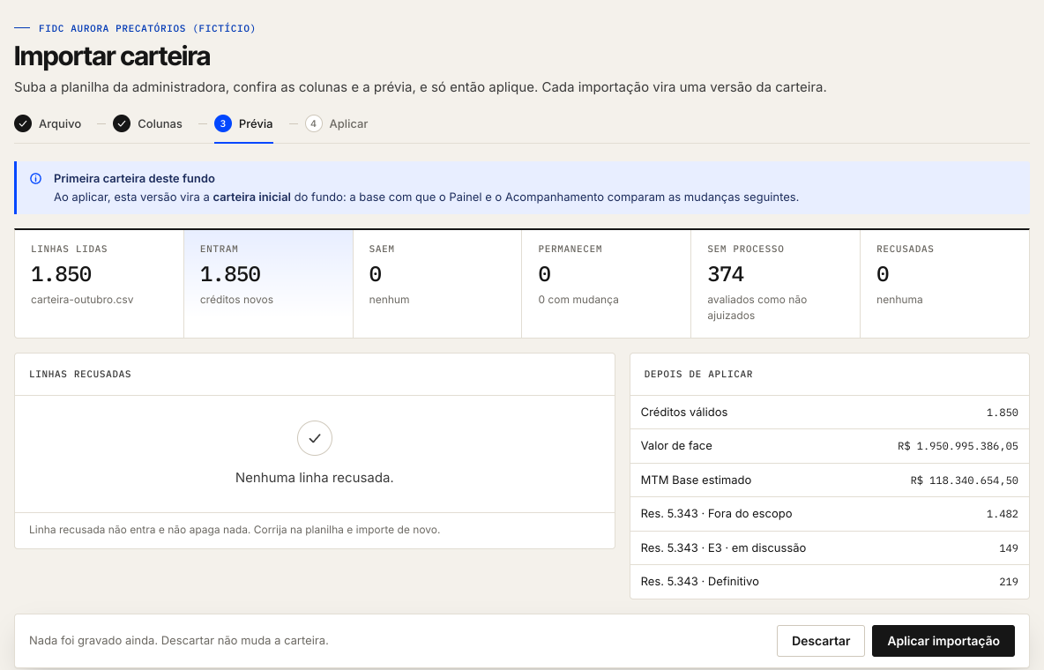This screenshot has width=1044, height=670.
Task: Click the info icon in the blue banner
Action: 36,178
